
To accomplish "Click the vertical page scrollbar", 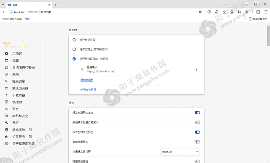I will [268, 36].
